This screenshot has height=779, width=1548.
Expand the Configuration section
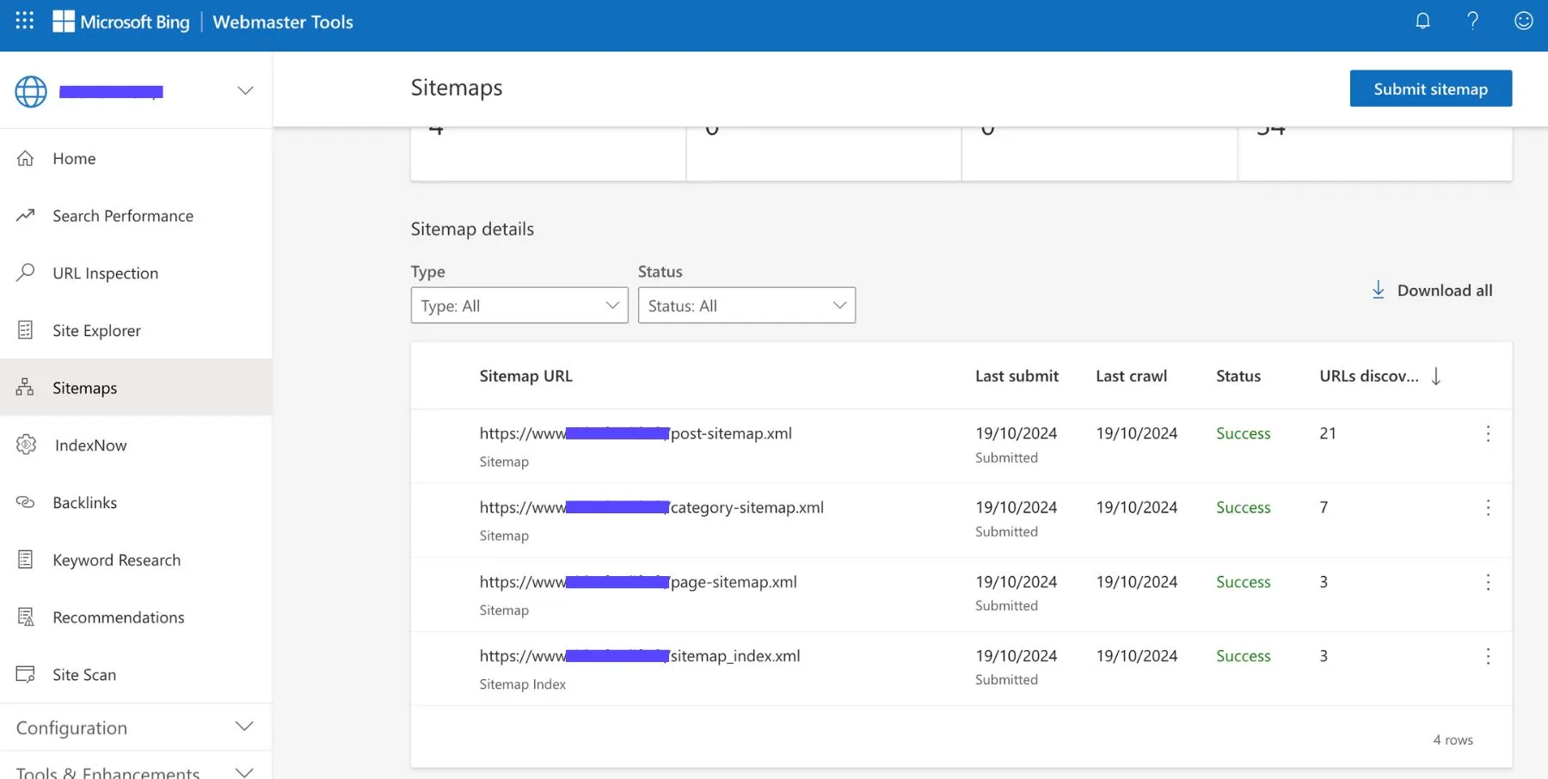coord(136,727)
